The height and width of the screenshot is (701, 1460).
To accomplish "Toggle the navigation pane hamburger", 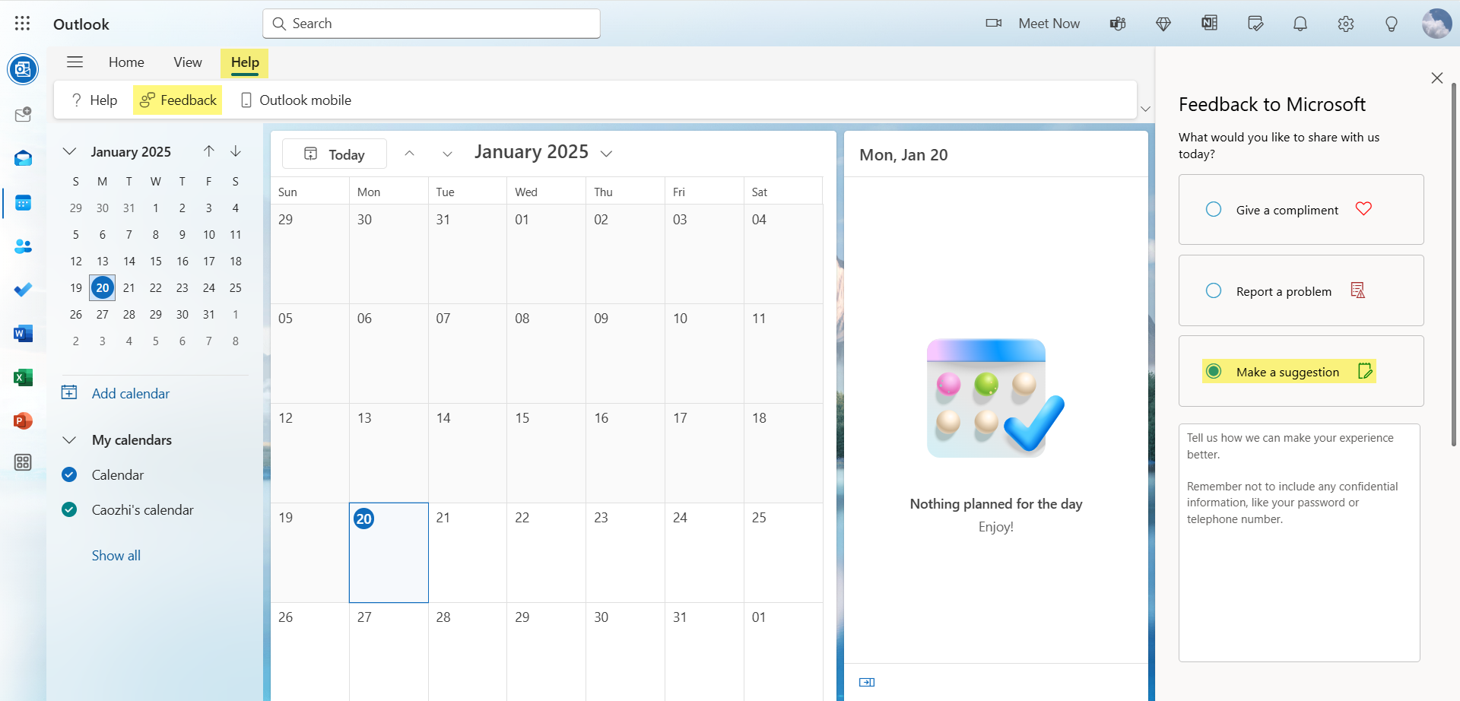I will coord(75,62).
